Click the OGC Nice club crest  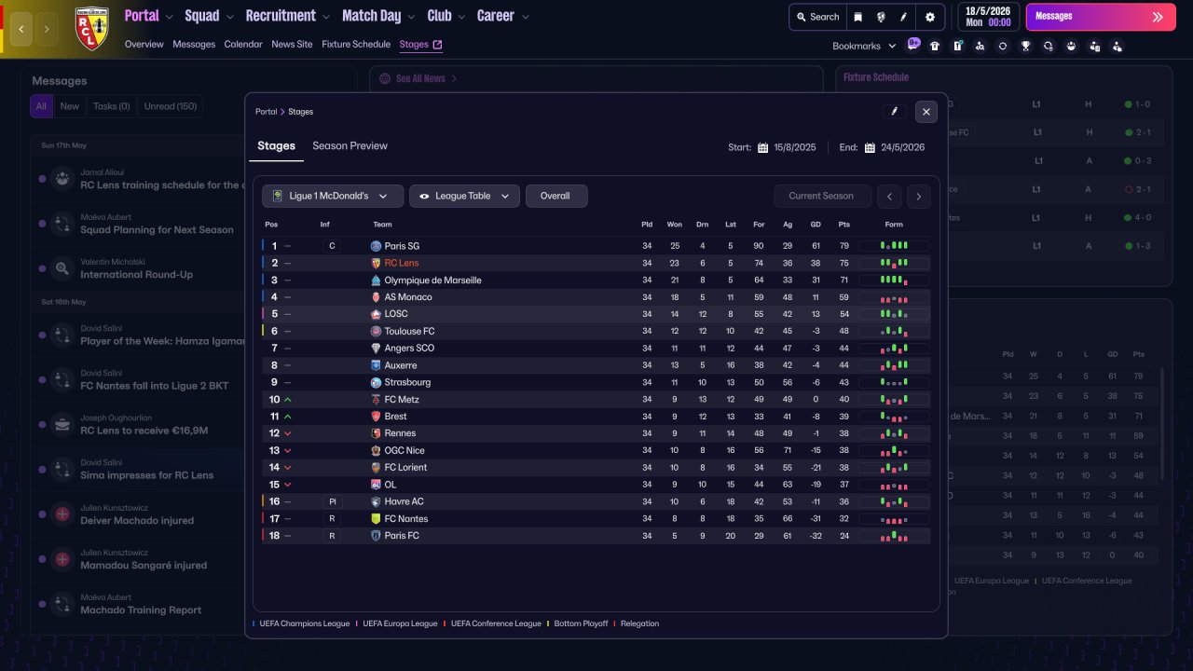(x=376, y=450)
